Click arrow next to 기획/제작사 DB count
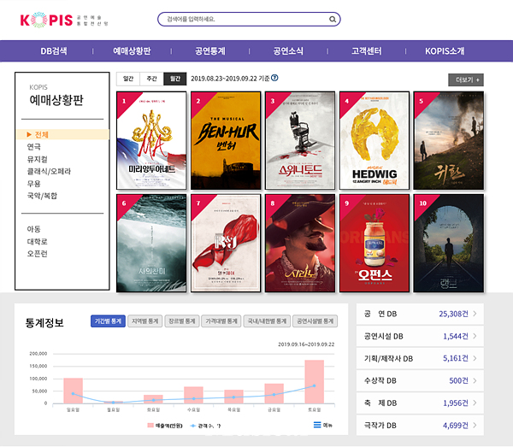The width and height of the screenshot is (513, 447). pos(475,358)
